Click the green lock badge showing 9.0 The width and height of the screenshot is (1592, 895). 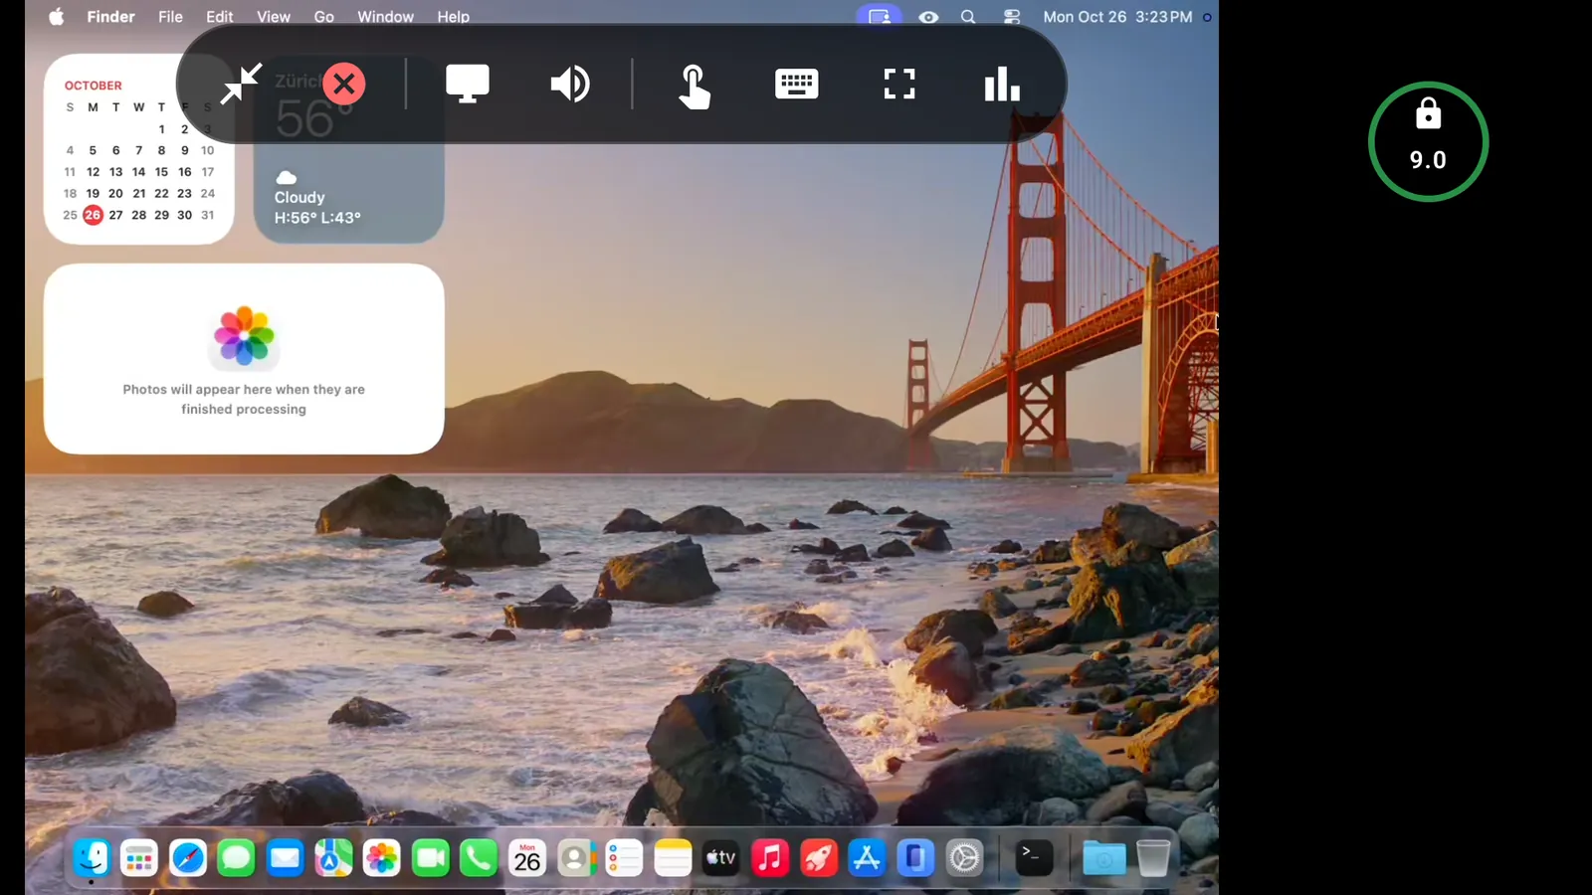pyautogui.click(x=1428, y=141)
